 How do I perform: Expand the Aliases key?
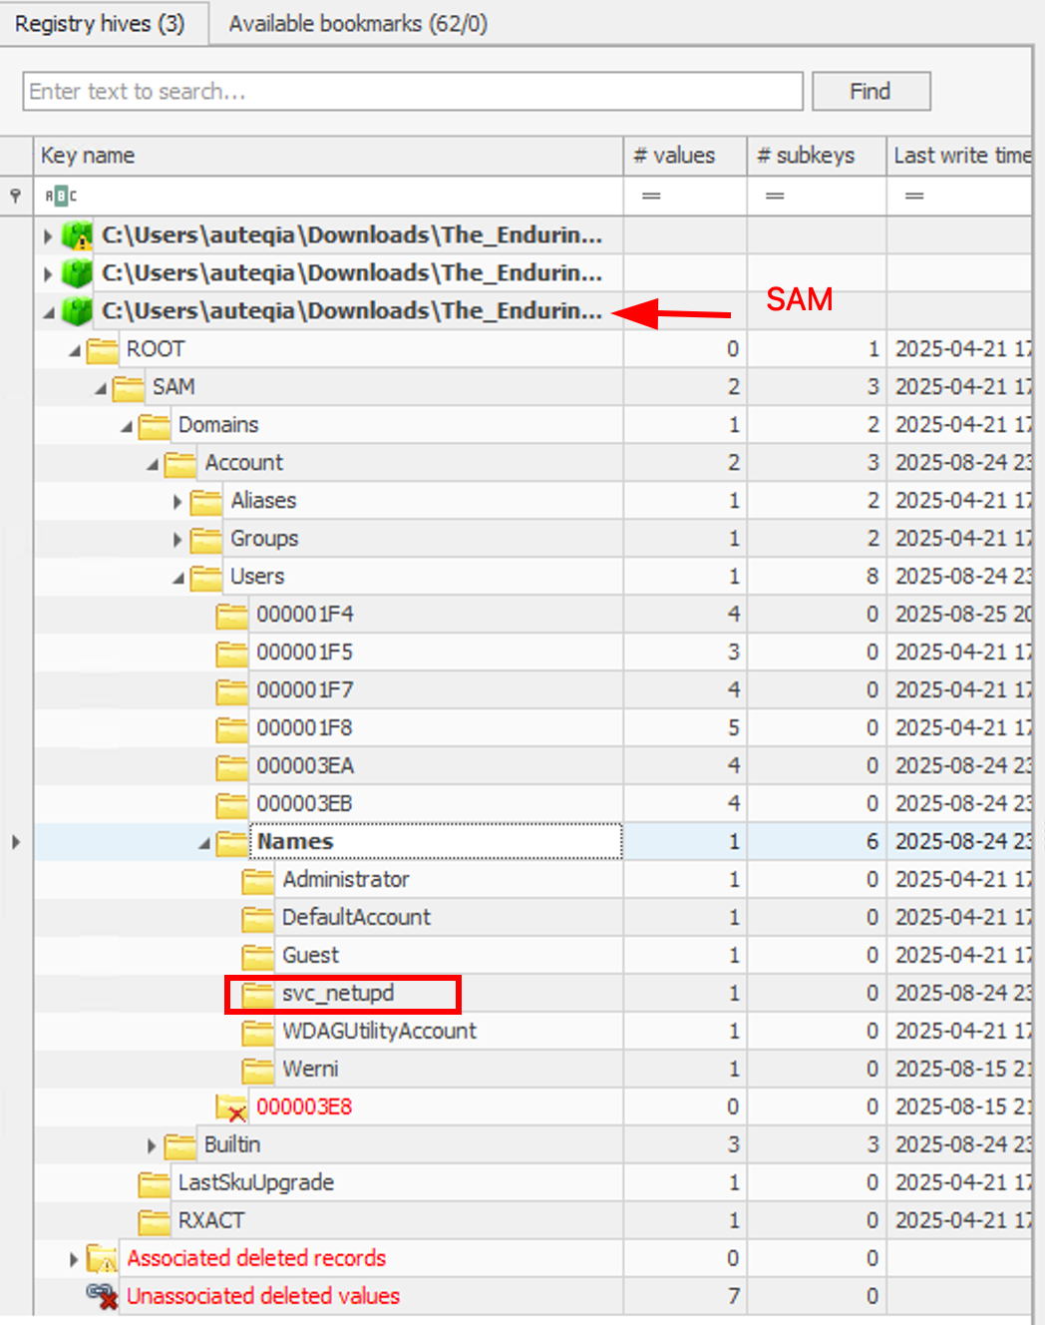click(x=177, y=501)
